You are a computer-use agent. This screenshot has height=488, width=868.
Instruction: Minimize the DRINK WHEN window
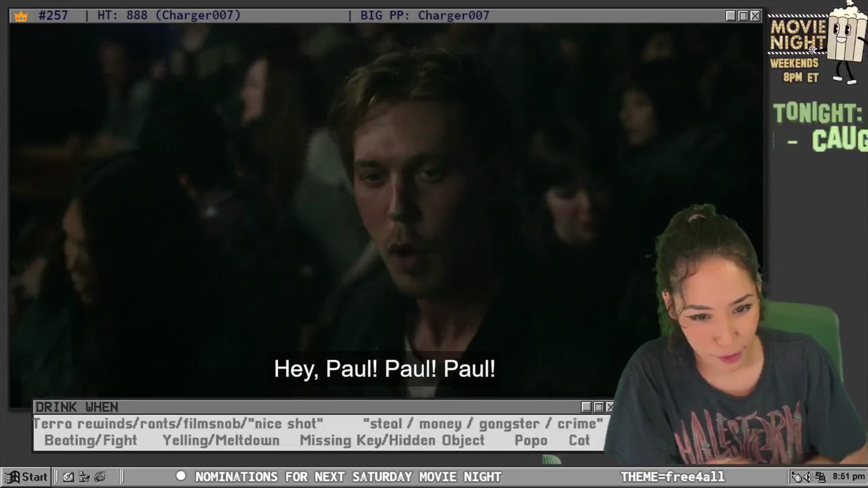(x=586, y=407)
